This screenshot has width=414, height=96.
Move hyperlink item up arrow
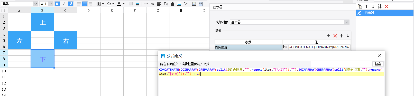(x=366, y=6)
